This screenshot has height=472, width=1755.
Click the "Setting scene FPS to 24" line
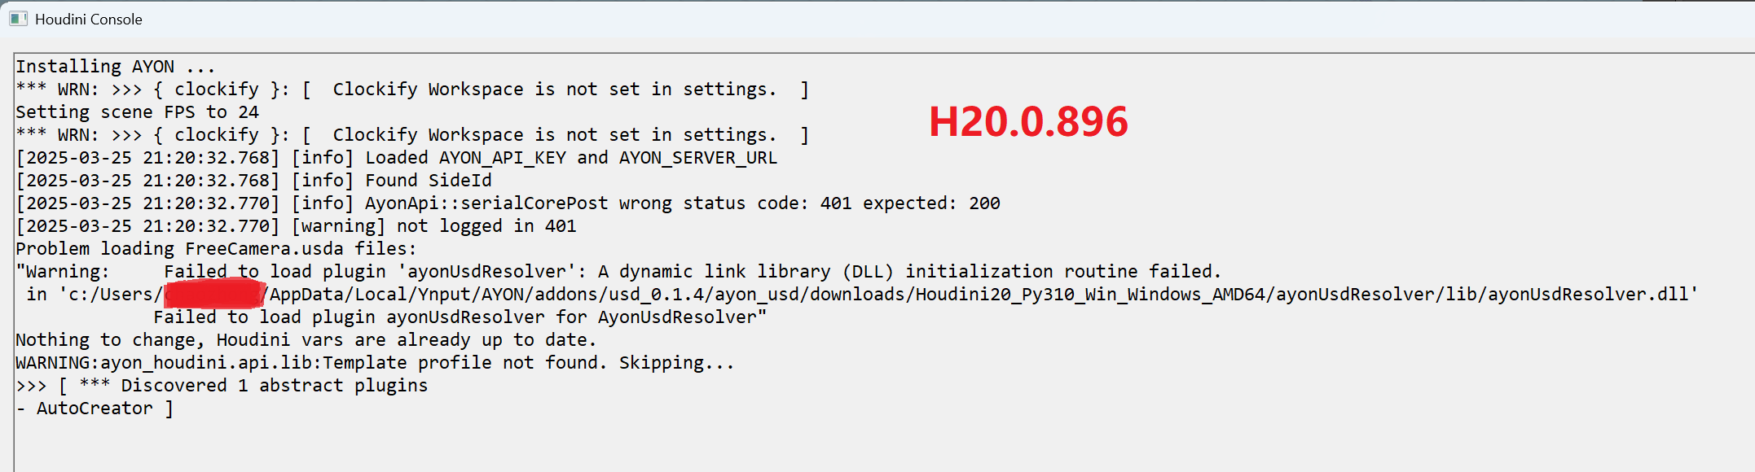(137, 112)
